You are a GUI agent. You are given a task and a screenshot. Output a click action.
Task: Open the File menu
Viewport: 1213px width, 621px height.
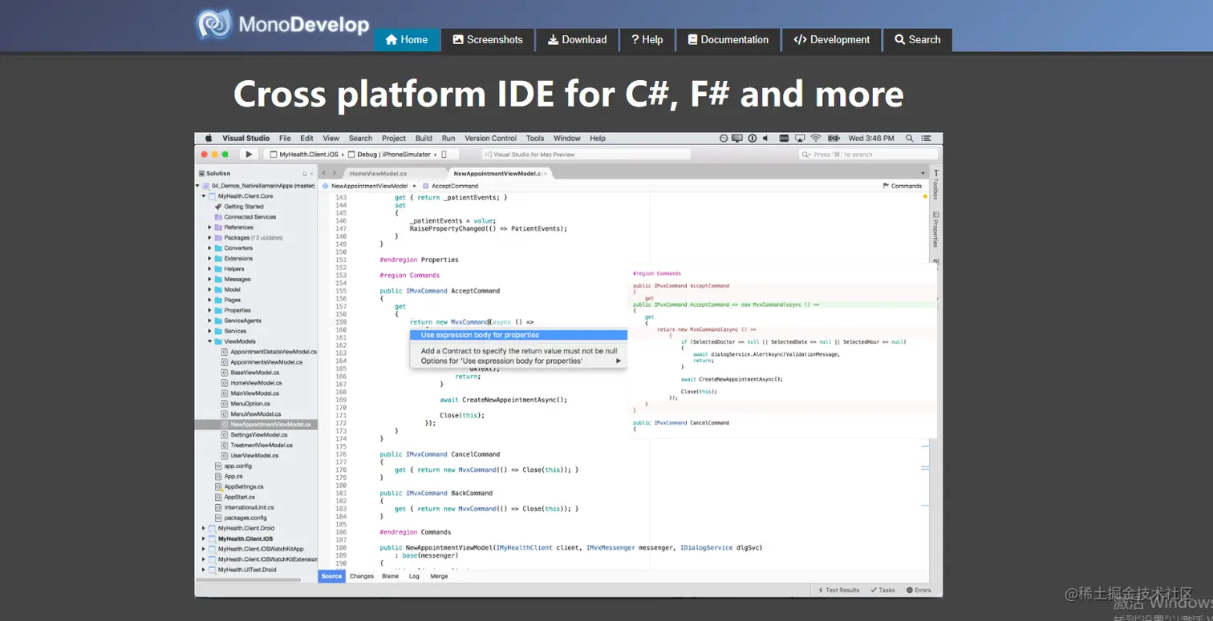pyautogui.click(x=285, y=138)
